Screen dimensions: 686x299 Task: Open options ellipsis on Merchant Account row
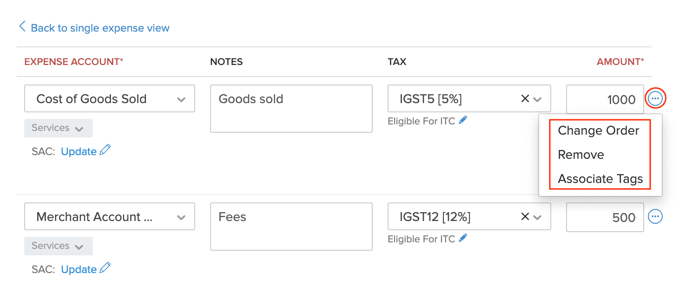click(x=655, y=216)
